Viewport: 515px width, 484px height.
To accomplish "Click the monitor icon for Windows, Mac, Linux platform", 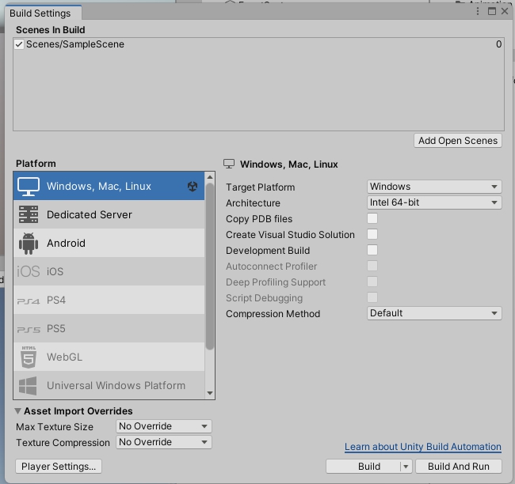I will [29, 187].
